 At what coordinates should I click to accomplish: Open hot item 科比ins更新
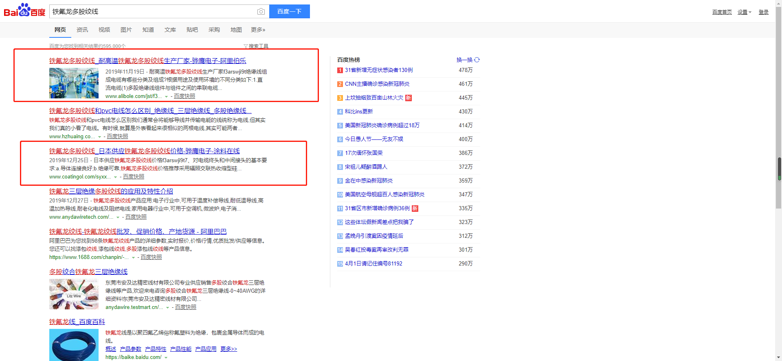point(359,112)
